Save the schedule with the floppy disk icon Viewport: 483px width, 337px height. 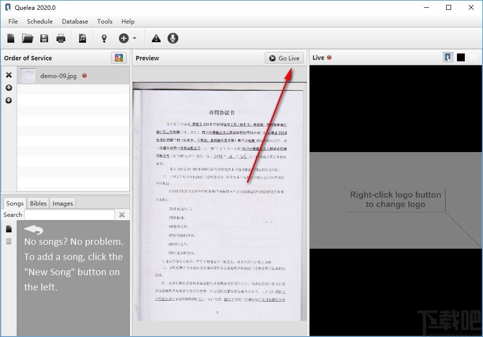(44, 38)
